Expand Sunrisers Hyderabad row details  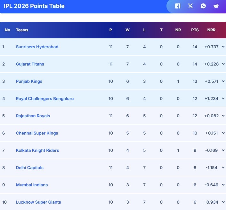(223, 47)
